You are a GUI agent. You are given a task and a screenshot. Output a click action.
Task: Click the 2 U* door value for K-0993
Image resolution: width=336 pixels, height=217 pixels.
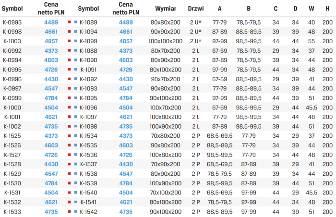(196, 22)
